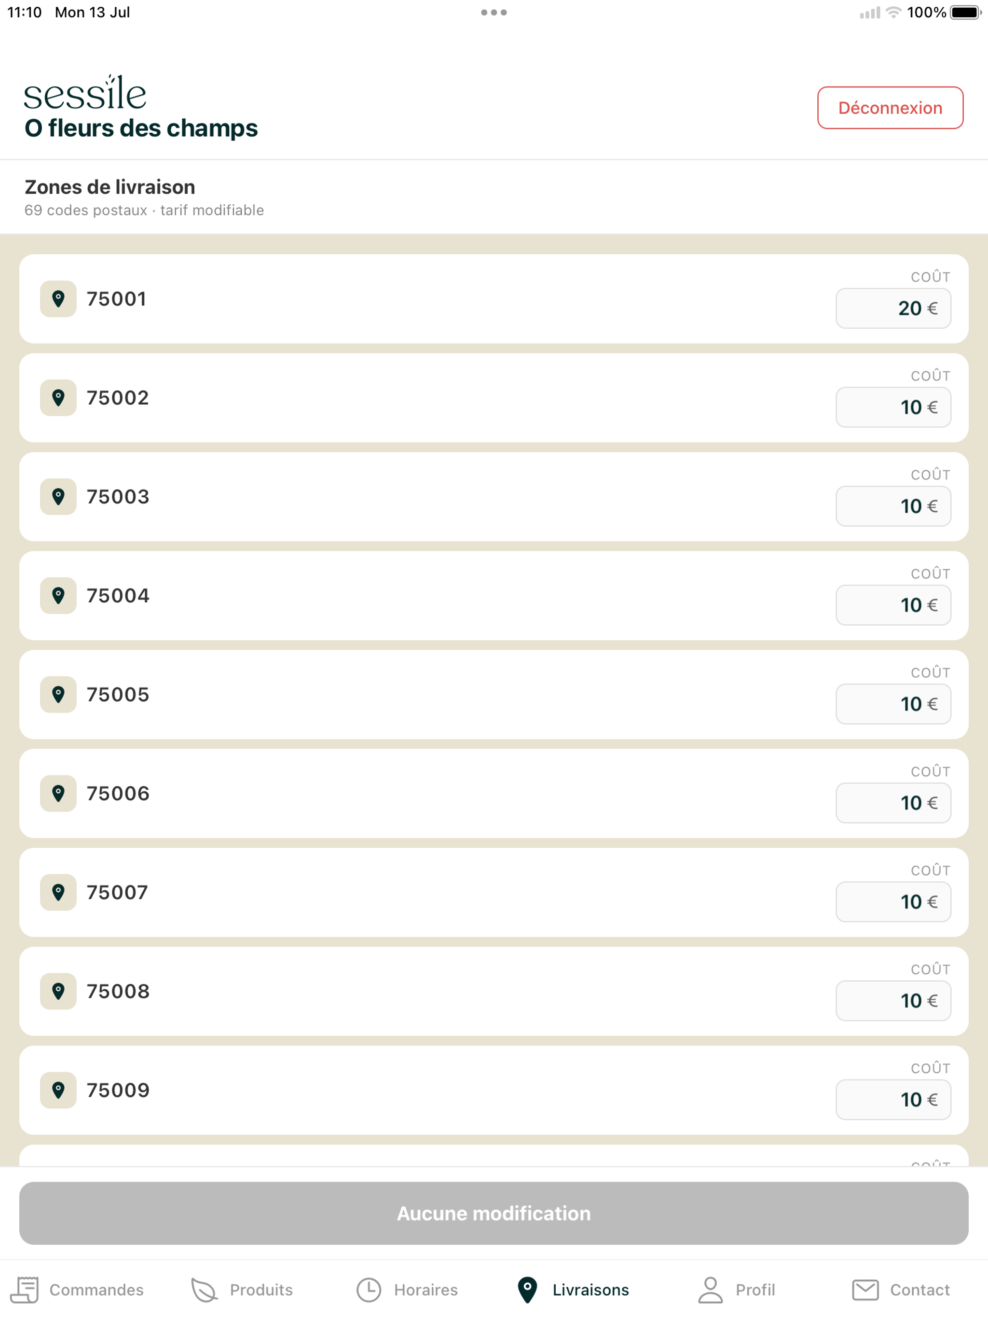
Task: Open the Produits leaf icon
Action: 205,1290
